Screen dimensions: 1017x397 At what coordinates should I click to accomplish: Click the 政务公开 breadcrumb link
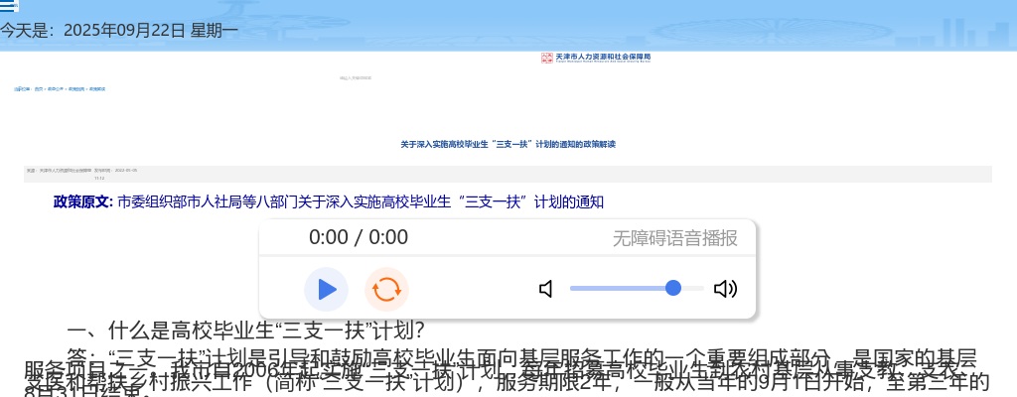tap(56, 89)
